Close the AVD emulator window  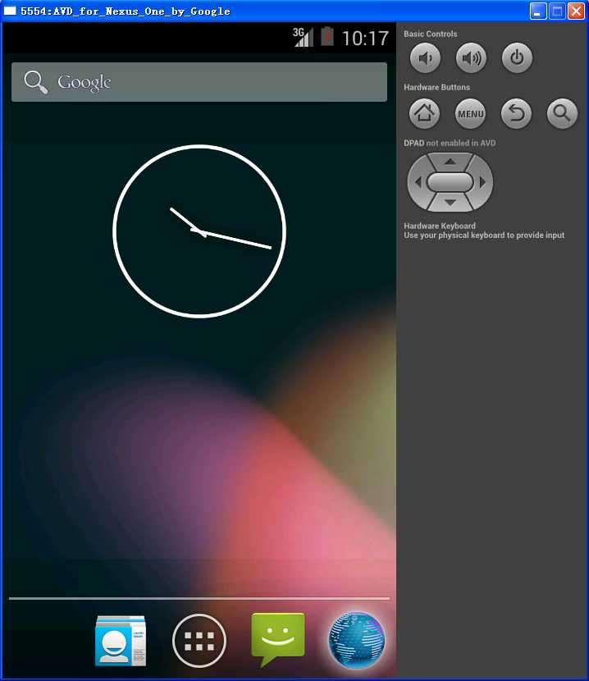tap(576, 11)
